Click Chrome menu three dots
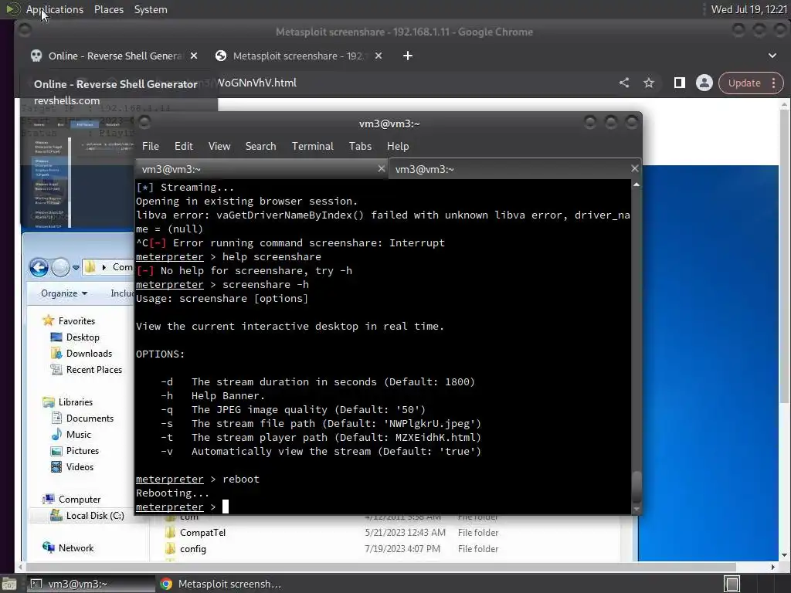The height and width of the screenshot is (593, 791). tap(773, 83)
